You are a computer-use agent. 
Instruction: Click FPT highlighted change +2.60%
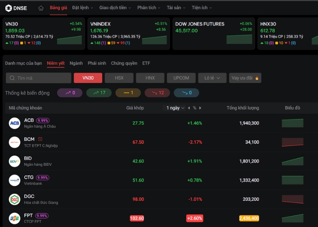click(195, 218)
